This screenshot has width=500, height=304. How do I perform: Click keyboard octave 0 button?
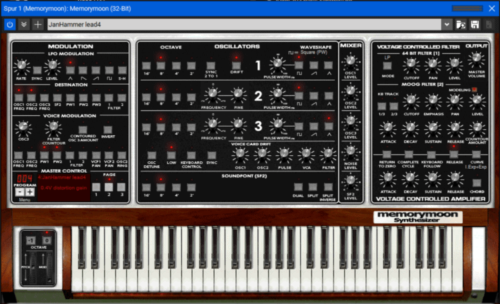(47, 241)
